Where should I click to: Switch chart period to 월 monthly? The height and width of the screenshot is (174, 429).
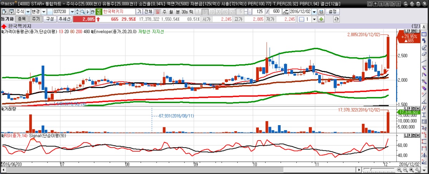(x=171, y=11)
